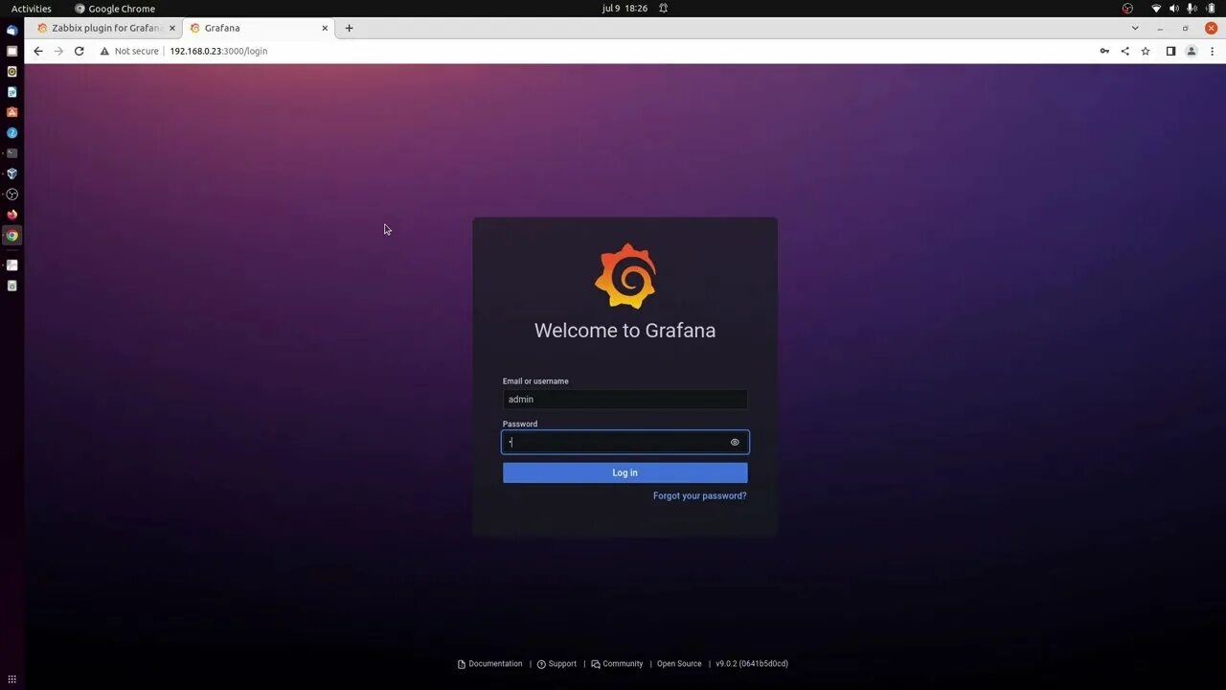Open the Open Source footer link
The width and height of the screenshot is (1226, 690).
pyautogui.click(x=679, y=664)
